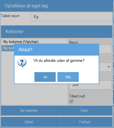The height and width of the screenshot is (128, 114).
Task: Click the Navn input field beside the dialog
Action: pos(105,49)
